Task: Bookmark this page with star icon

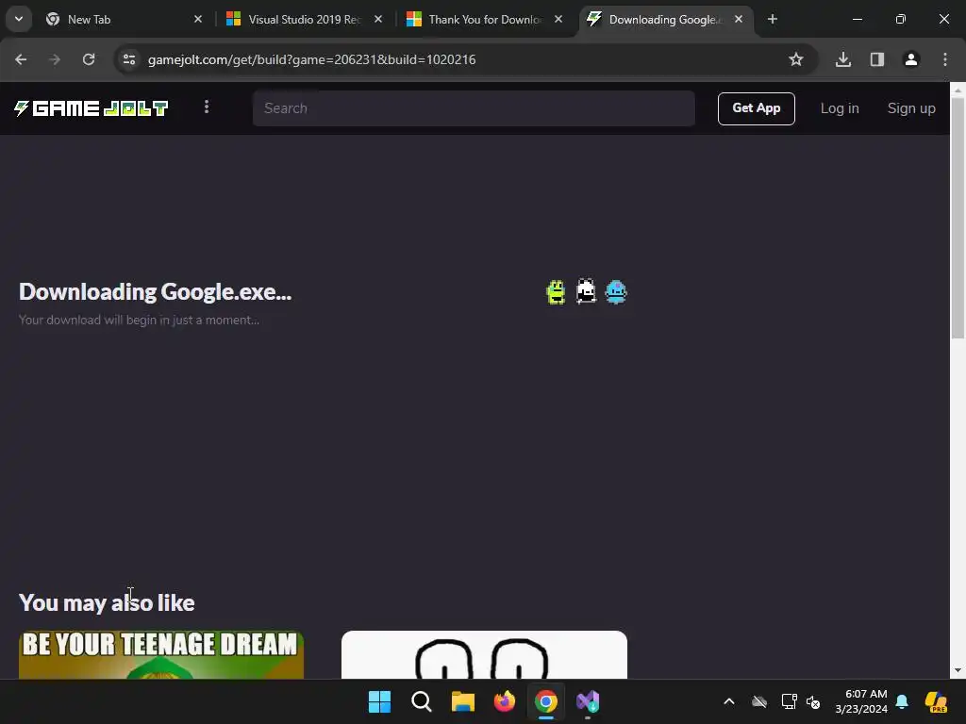Action: click(x=796, y=59)
